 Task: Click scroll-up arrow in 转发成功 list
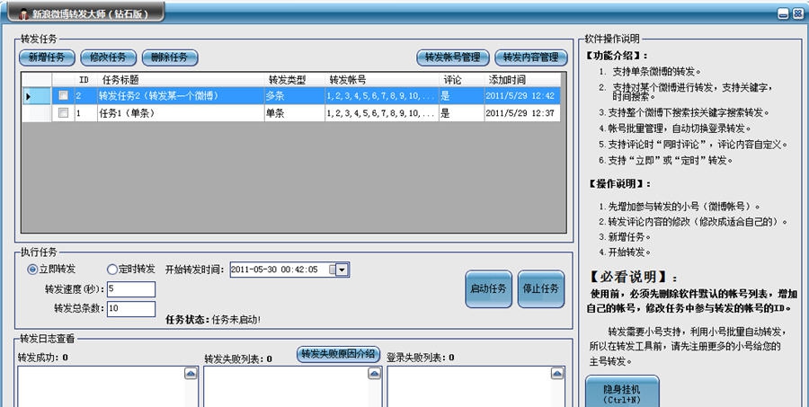pos(191,374)
